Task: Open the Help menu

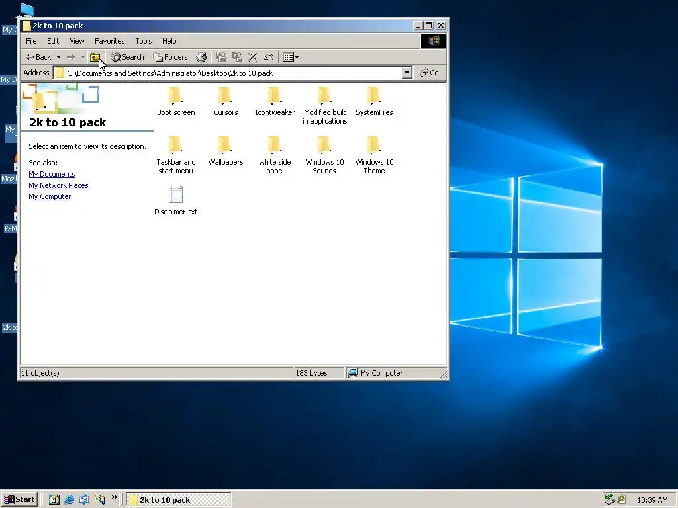Action: point(169,41)
